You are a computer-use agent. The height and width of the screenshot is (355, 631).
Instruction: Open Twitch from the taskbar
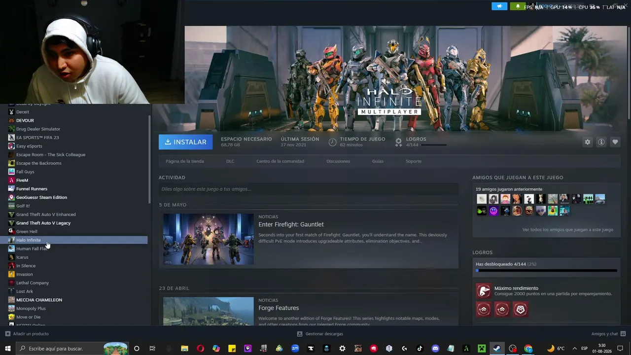tap(247, 349)
